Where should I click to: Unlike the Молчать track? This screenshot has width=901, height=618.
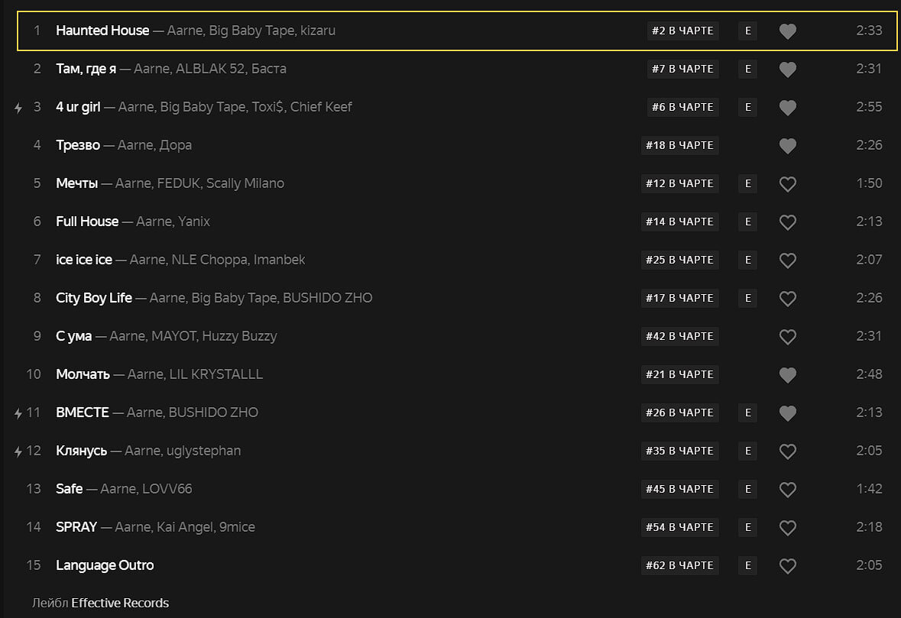[787, 374]
